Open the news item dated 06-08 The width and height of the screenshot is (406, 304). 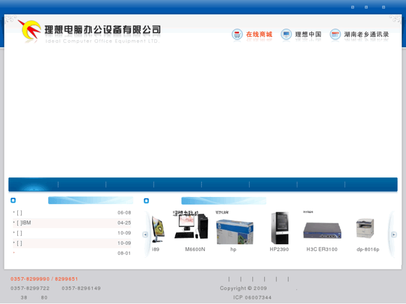click(72, 213)
